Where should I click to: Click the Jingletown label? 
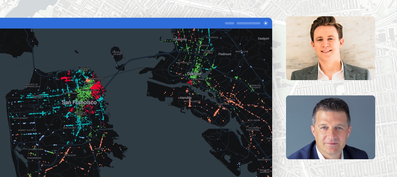tap(222, 104)
